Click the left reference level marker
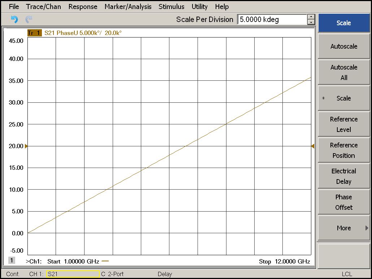Image resolution: width=372 pixels, height=279 pixels. [x=26, y=146]
